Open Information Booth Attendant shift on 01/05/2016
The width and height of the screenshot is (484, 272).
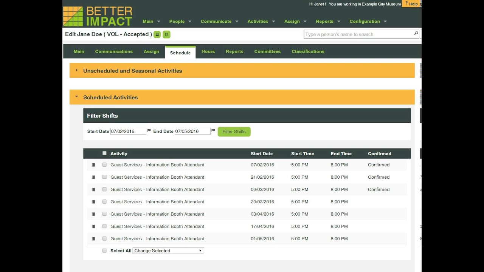click(x=157, y=239)
